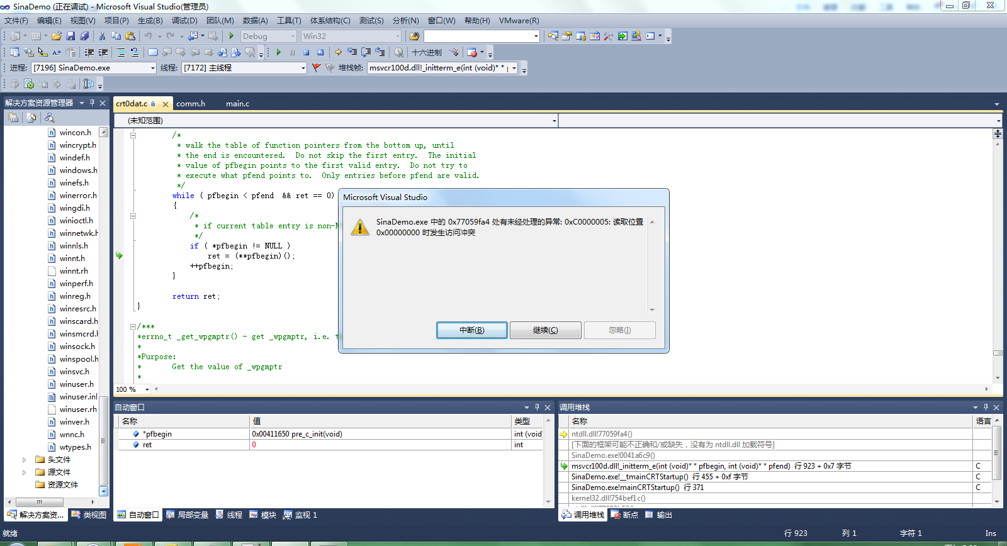Click the Save All toolbar icon
The height and width of the screenshot is (546, 1007).
[84, 36]
